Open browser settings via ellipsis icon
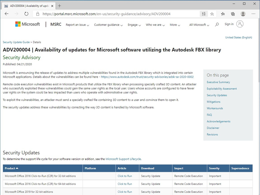Viewport: 260px width, 195px height. (253, 14)
